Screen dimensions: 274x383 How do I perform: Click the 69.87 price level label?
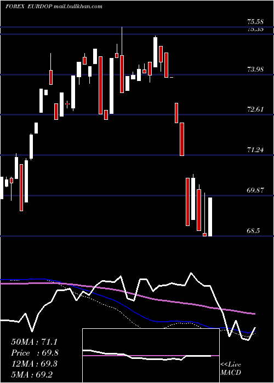[255, 190]
